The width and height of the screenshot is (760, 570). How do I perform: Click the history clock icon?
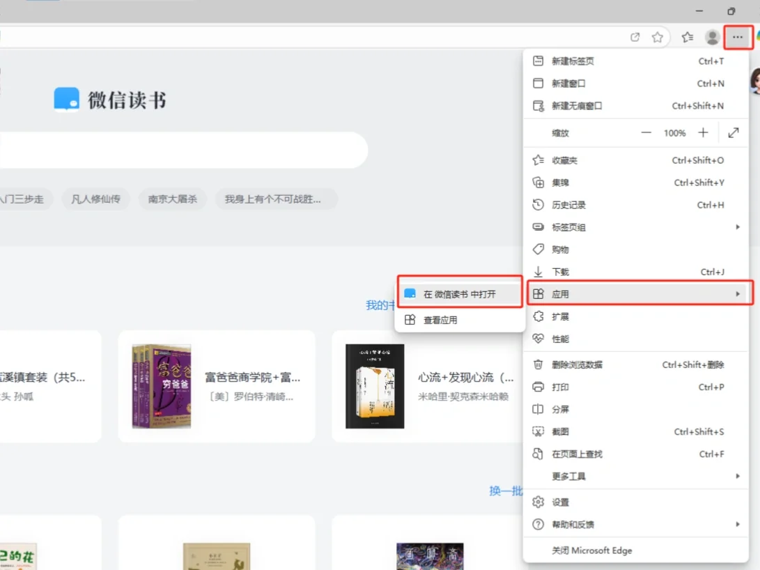[x=538, y=205]
